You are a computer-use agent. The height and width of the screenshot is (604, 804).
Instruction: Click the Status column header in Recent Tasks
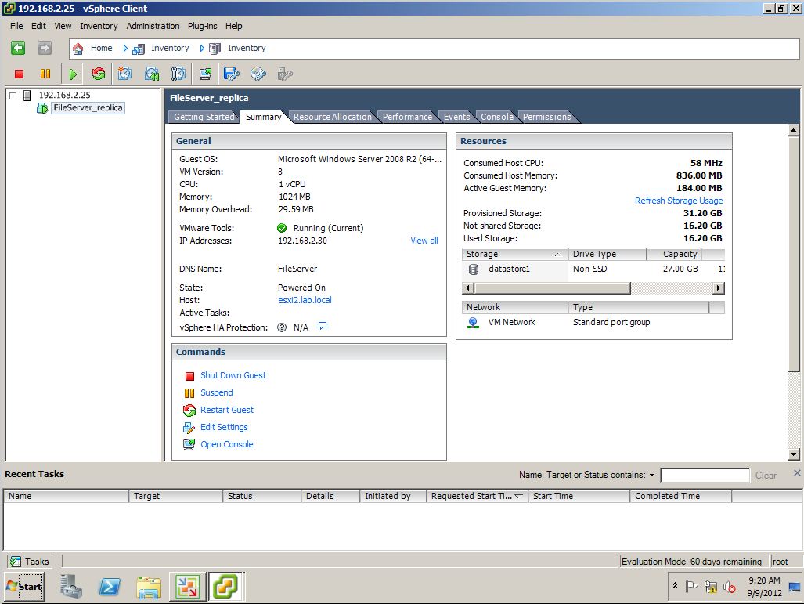[x=261, y=496]
